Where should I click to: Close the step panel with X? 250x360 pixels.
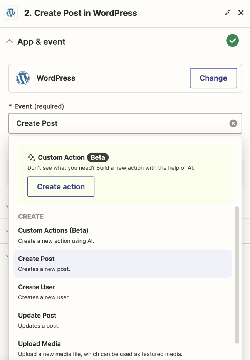[241, 13]
